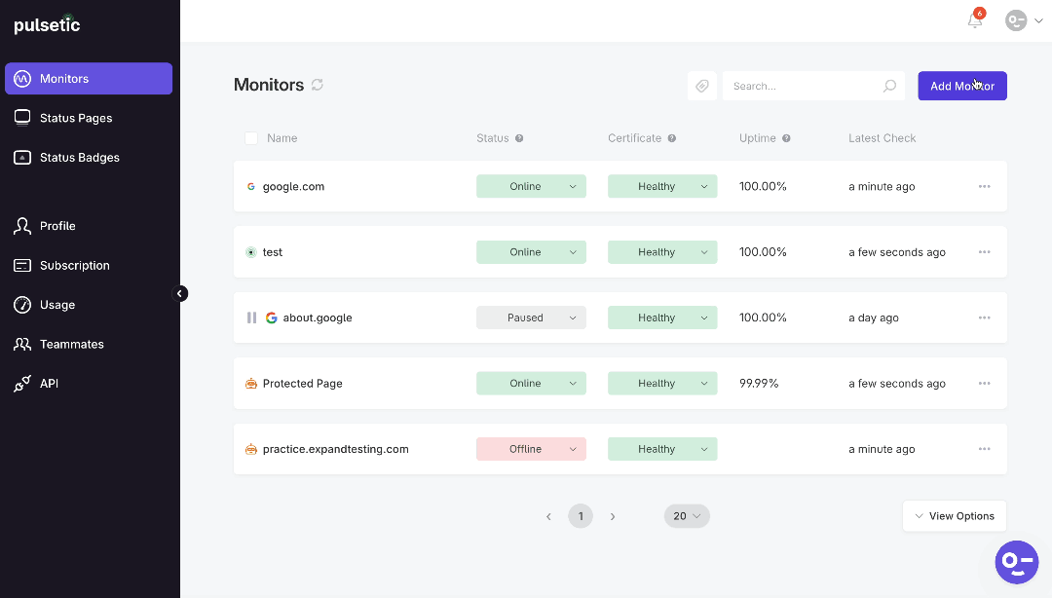Click the search magnifier icon

tap(889, 86)
